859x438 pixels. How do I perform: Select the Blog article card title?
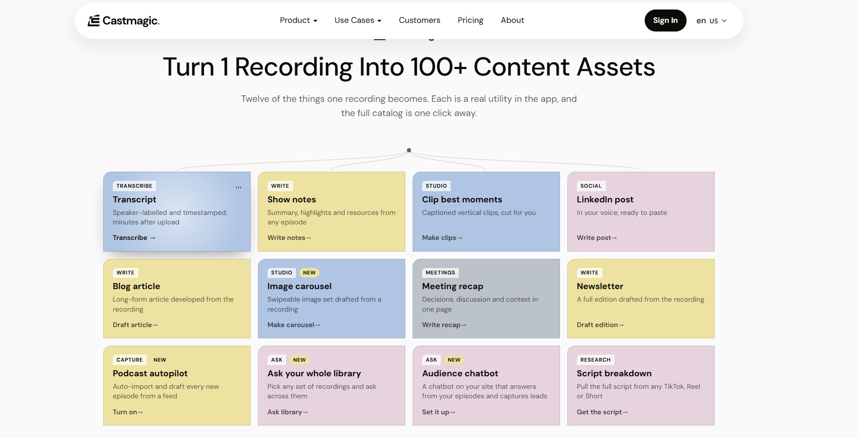coord(137,286)
